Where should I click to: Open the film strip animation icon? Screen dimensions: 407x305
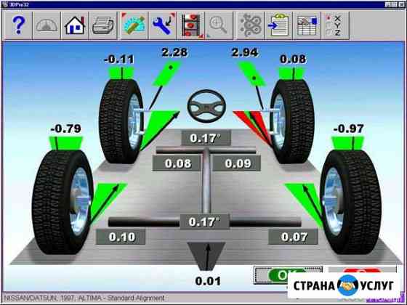pyautogui.click(x=191, y=25)
